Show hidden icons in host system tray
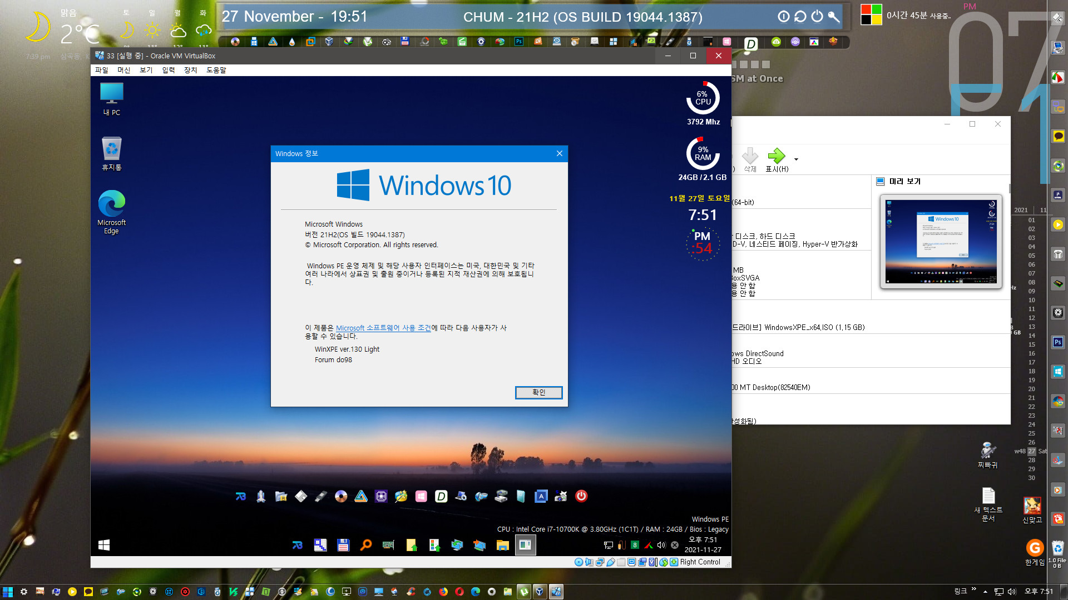The height and width of the screenshot is (600, 1068). coord(985,592)
